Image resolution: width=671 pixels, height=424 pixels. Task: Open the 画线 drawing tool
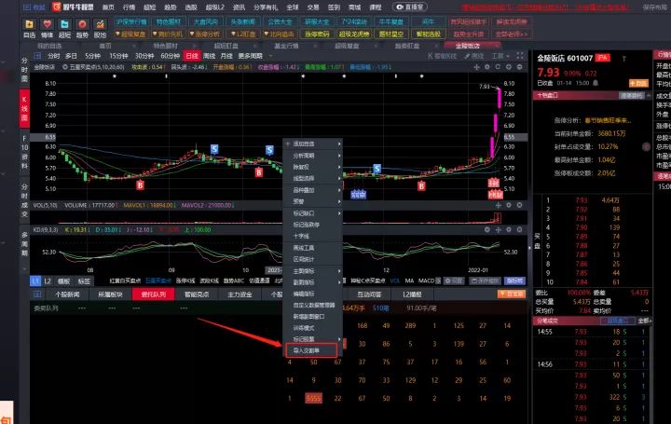(473, 56)
